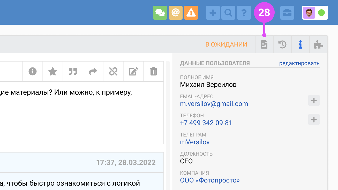Viewport: 338px width, 190px height.
Task: Open the search icon
Action: click(x=228, y=12)
